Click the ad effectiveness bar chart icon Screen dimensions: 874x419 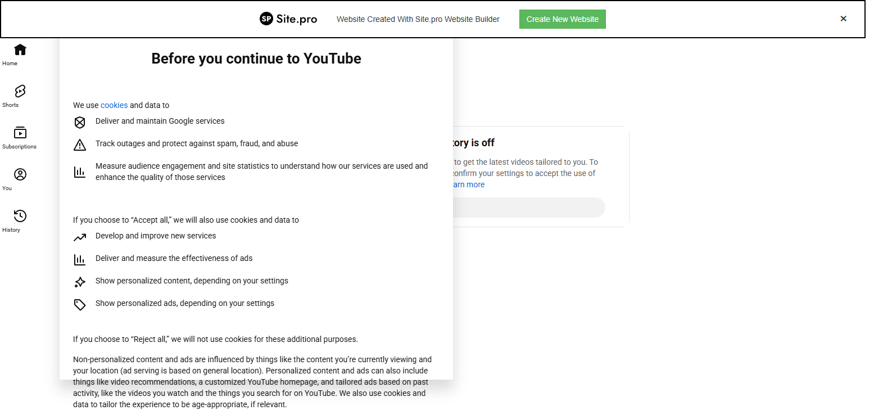tap(80, 260)
